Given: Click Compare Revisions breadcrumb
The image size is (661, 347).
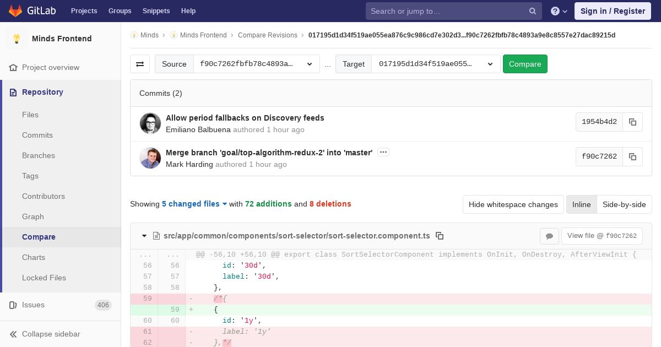Looking at the screenshot, I should pos(268,35).
